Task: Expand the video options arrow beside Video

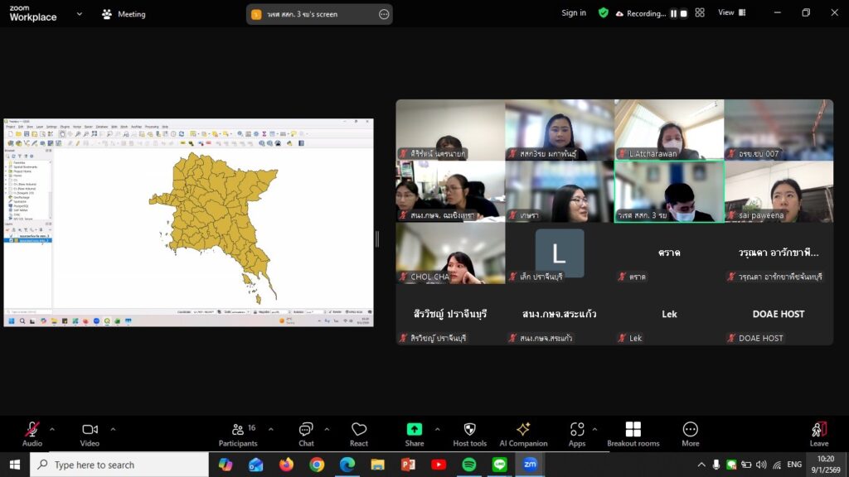Action: tap(113, 429)
